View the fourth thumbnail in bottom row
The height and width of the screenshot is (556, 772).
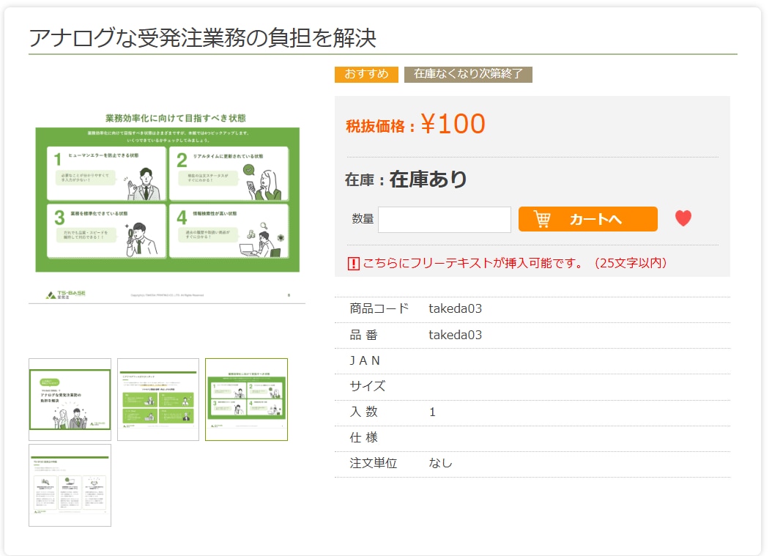tap(70, 485)
